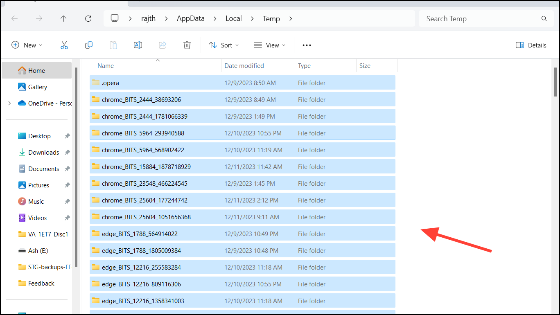Screen dimensions: 560x315
Task: Open the View dropdown
Action: (269, 45)
